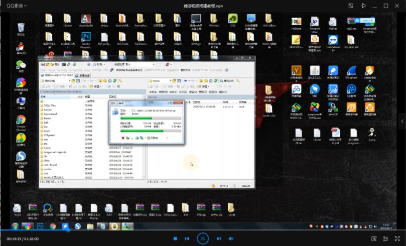Switch player to mini mode icon

pos(351,6)
